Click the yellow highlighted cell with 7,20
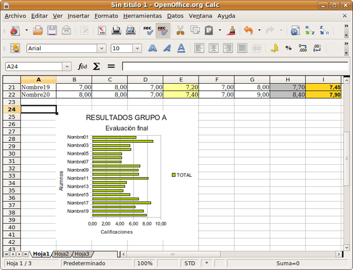Screen dimensions: 353x270 click(181, 87)
